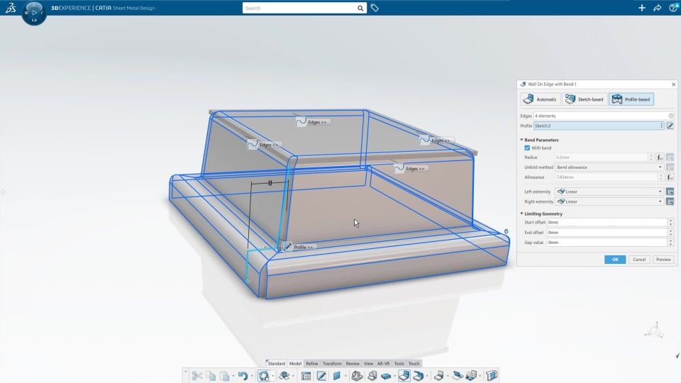Switch to the Refine toolbar tab
Image resolution: width=681 pixels, height=383 pixels.
click(x=312, y=363)
